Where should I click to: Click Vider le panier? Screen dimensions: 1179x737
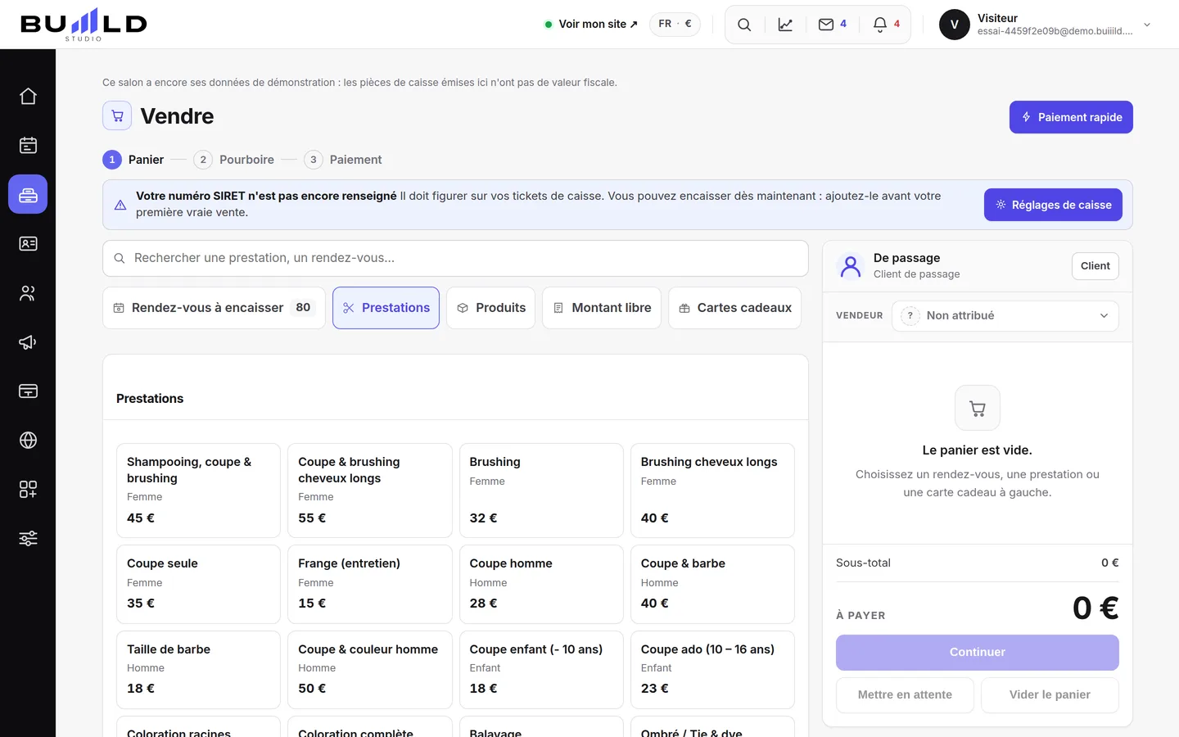(x=1050, y=695)
